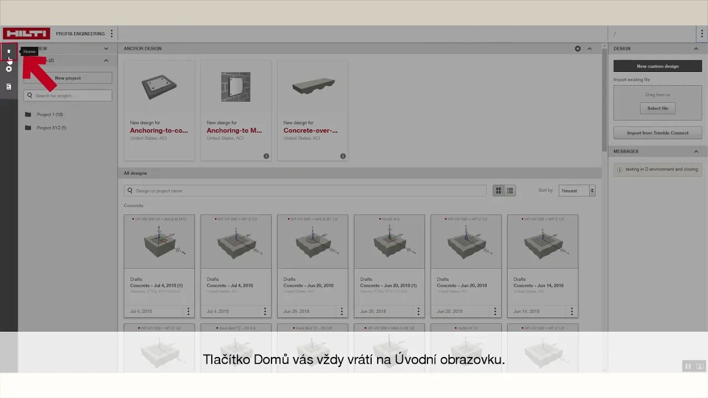
Task: Open the document icon in left sidebar
Action: (x=9, y=87)
